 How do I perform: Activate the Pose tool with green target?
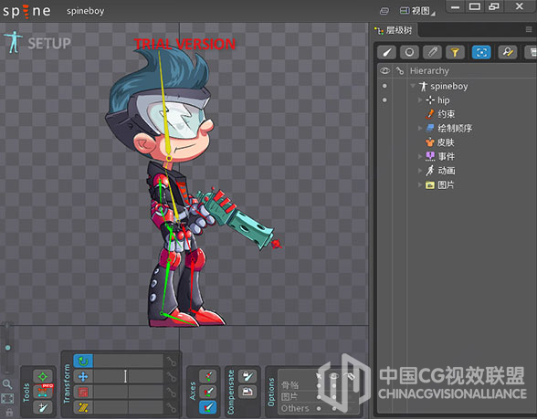(x=43, y=377)
